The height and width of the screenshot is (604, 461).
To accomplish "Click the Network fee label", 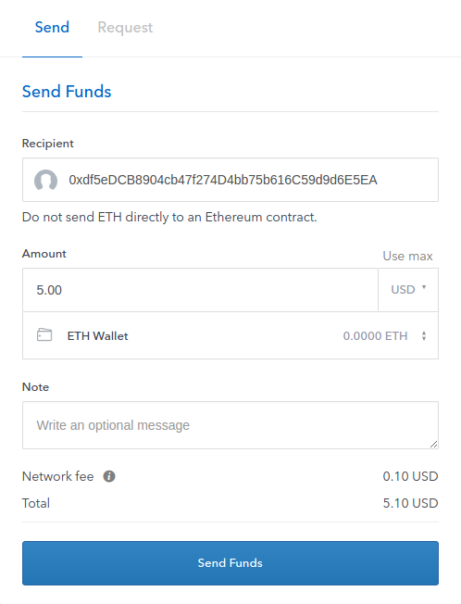I will pos(57,476).
